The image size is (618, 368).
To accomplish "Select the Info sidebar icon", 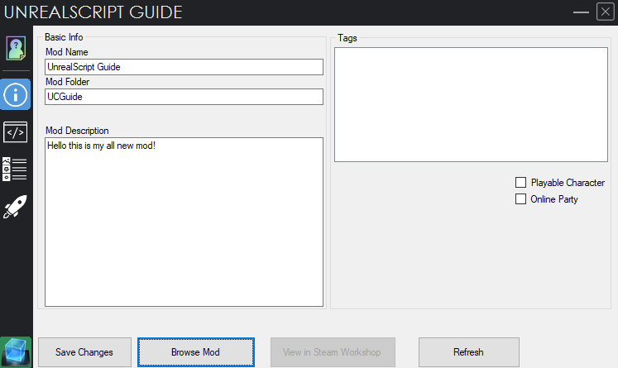I will click(16, 94).
